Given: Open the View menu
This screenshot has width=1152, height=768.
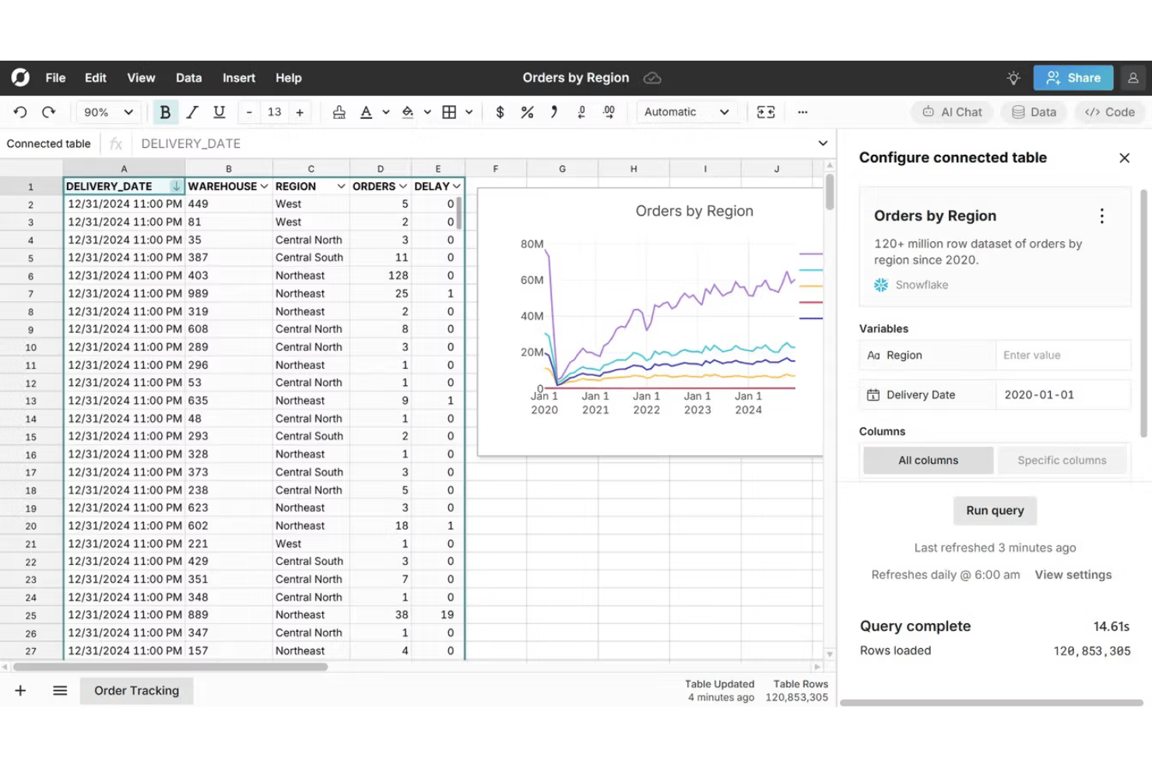Looking at the screenshot, I should point(141,78).
